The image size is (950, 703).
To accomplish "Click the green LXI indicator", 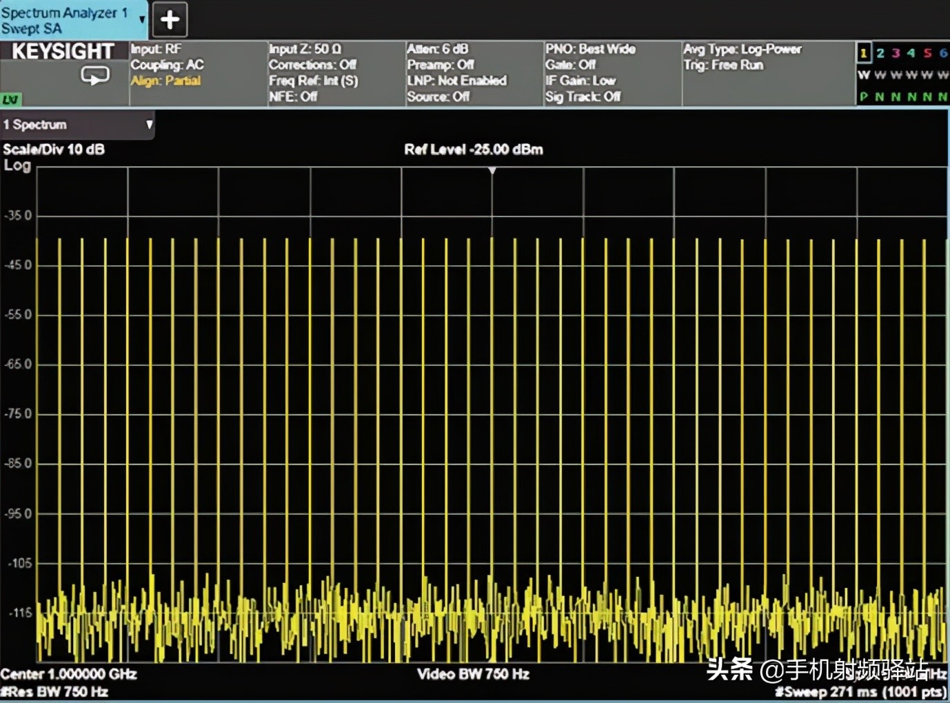I will pyautogui.click(x=11, y=100).
